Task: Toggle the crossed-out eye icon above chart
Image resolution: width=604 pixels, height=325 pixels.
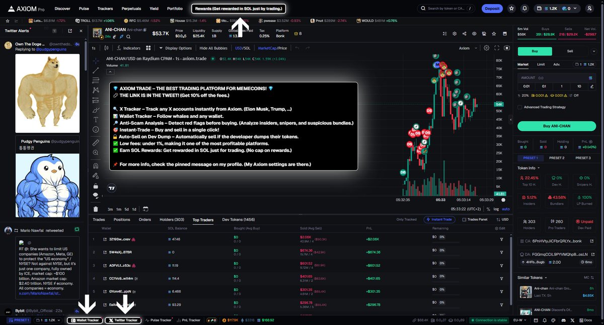Action: click(x=484, y=33)
